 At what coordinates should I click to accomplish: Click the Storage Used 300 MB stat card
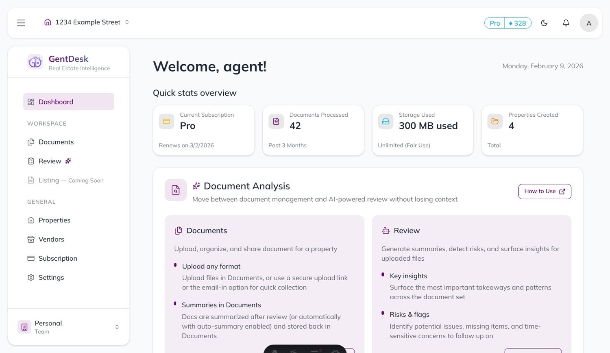[423, 130]
